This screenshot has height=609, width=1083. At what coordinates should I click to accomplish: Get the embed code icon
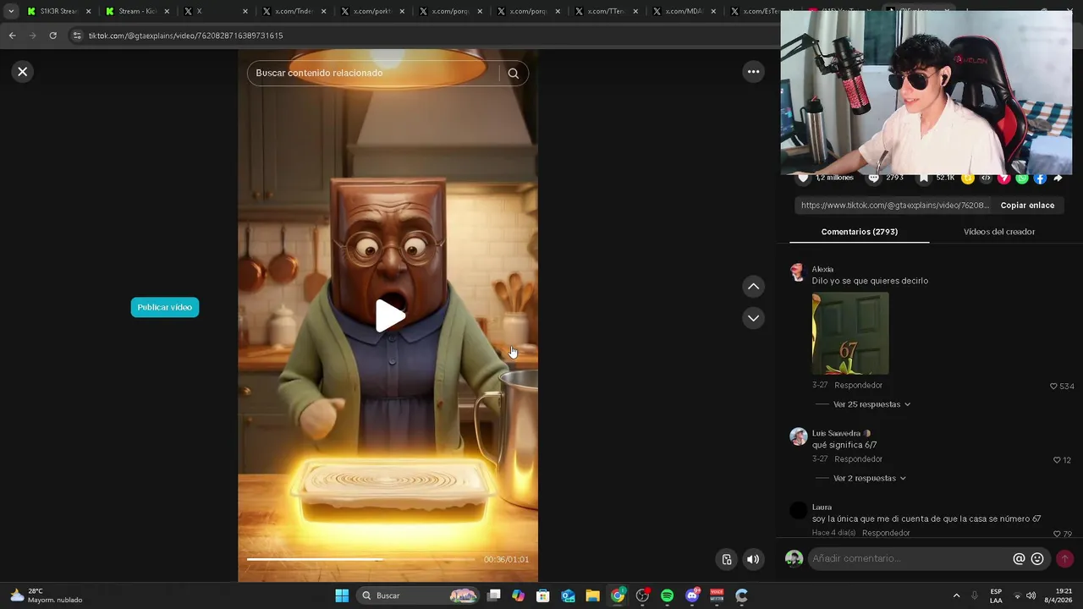986,178
